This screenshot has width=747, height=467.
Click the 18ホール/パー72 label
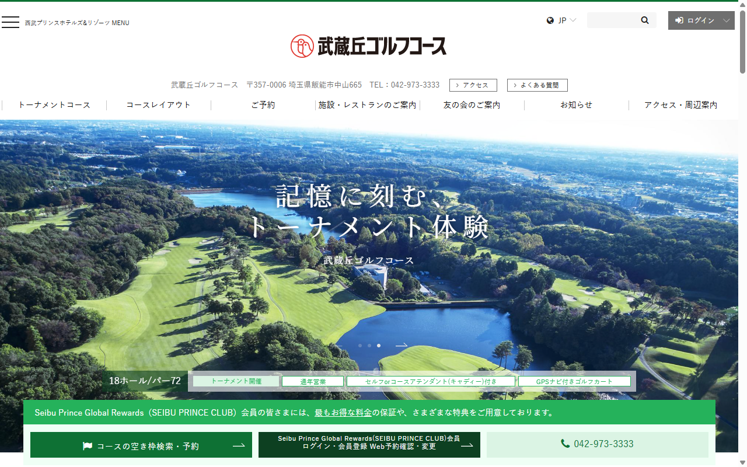click(145, 381)
